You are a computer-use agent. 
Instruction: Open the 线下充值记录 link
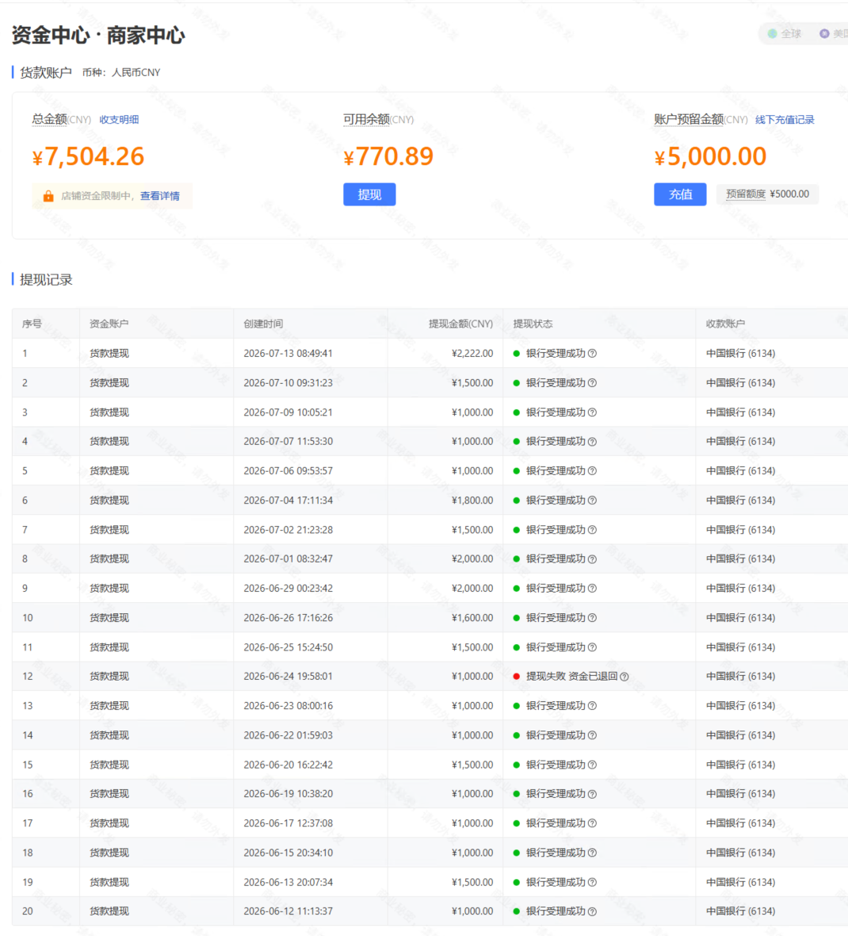784,120
